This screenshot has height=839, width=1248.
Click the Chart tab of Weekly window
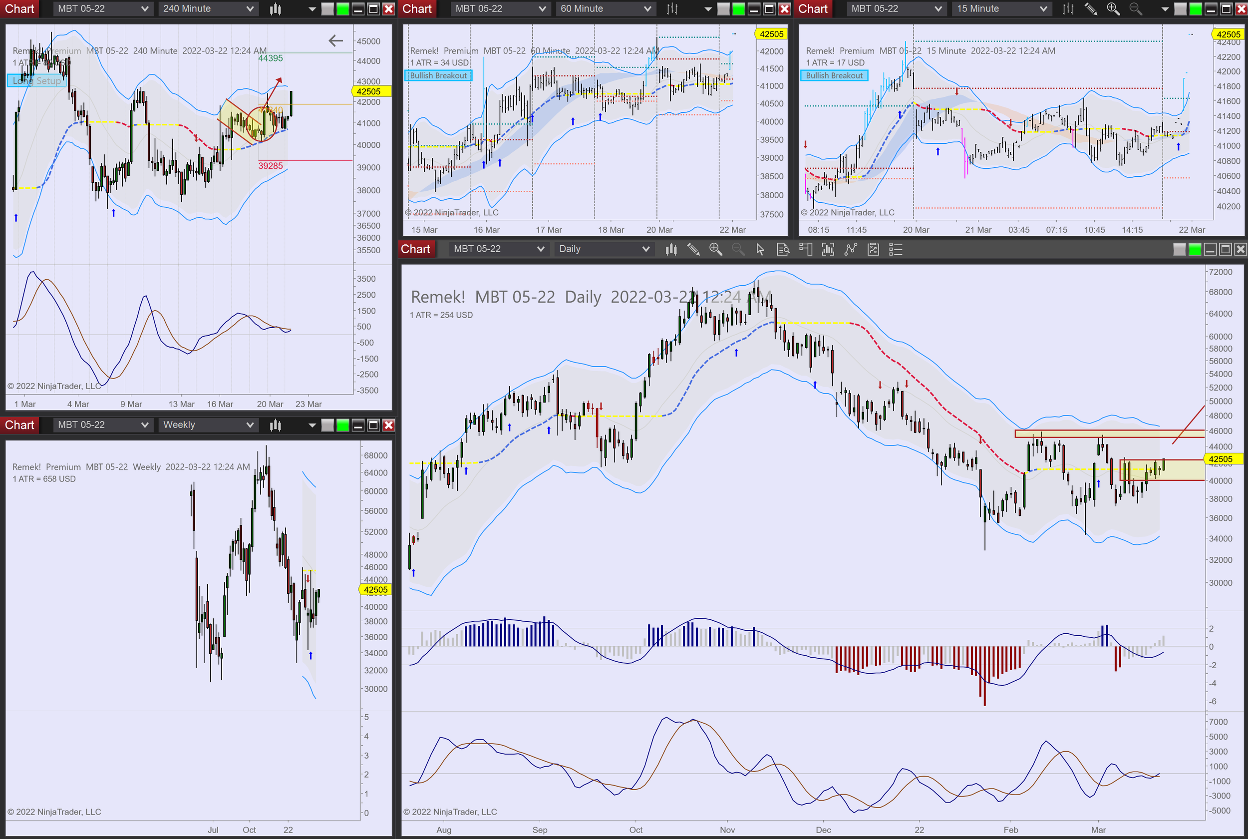pos(19,425)
